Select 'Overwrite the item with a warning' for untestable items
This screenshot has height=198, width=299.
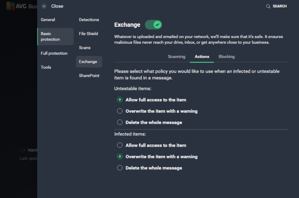click(120, 111)
